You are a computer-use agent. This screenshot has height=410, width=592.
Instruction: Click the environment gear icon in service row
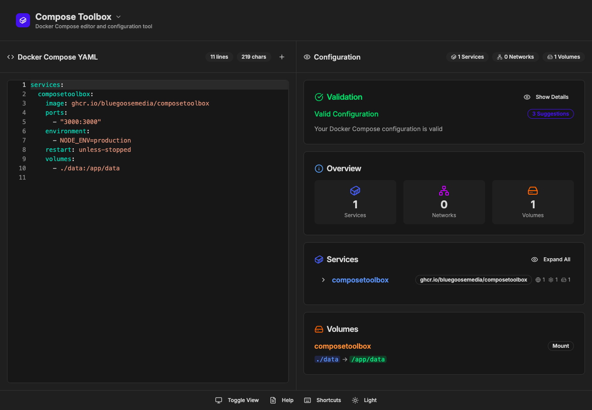pos(551,280)
